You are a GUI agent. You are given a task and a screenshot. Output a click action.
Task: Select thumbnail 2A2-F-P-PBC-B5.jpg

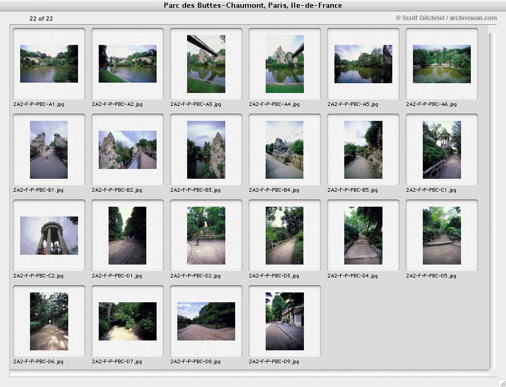pyautogui.click(x=363, y=150)
